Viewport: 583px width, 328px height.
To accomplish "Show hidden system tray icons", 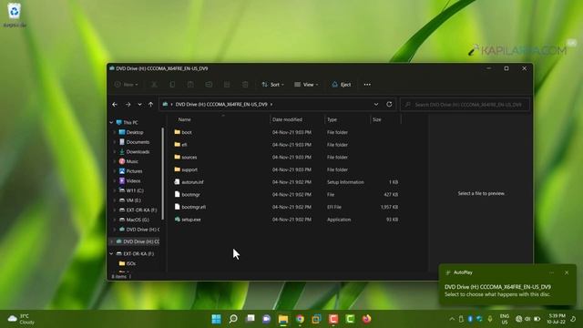I will [452, 319].
